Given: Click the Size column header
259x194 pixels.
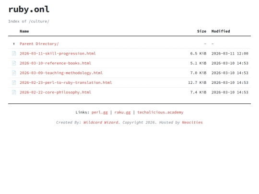Looking at the screenshot, I should [201, 31].
